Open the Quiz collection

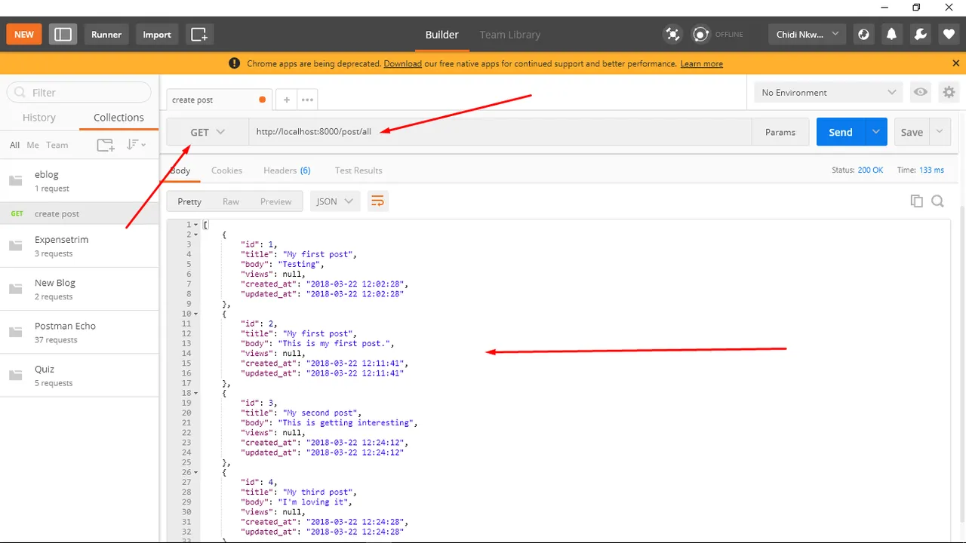pyautogui.click(x=79, y=375)
